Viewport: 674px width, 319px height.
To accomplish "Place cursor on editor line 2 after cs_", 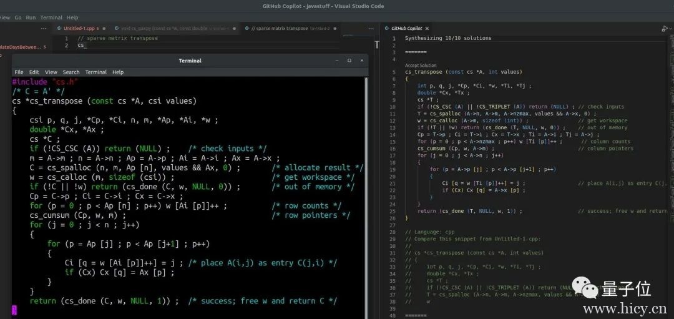I will point(85,46).
